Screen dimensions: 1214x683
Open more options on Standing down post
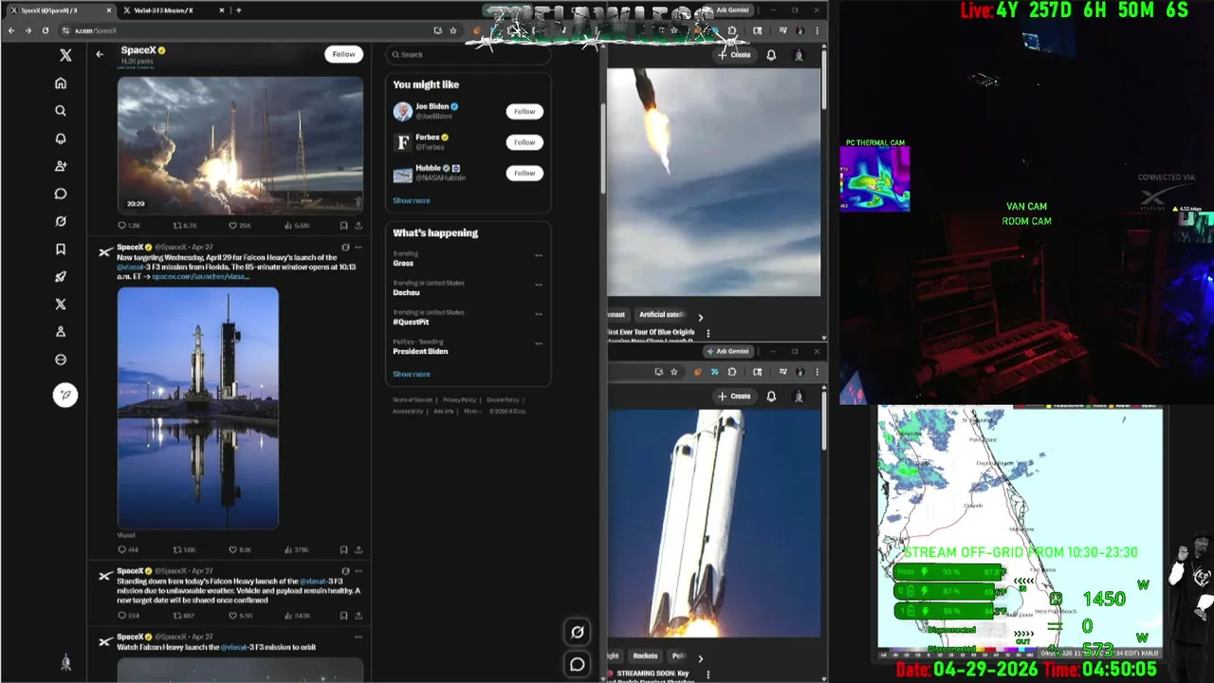pos(358,571)
